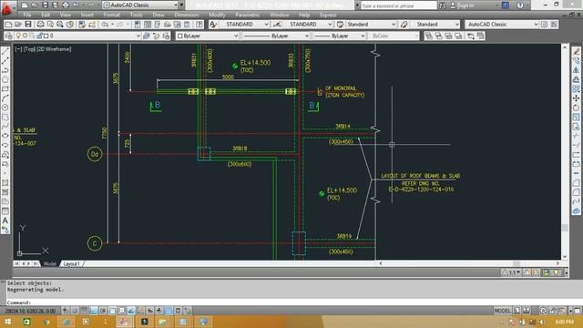The width and height of the screenshot is (583, 328).
Task: Click in the keyword search field
Action: [x=398, y=5]
